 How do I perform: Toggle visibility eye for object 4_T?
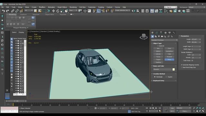16,41
